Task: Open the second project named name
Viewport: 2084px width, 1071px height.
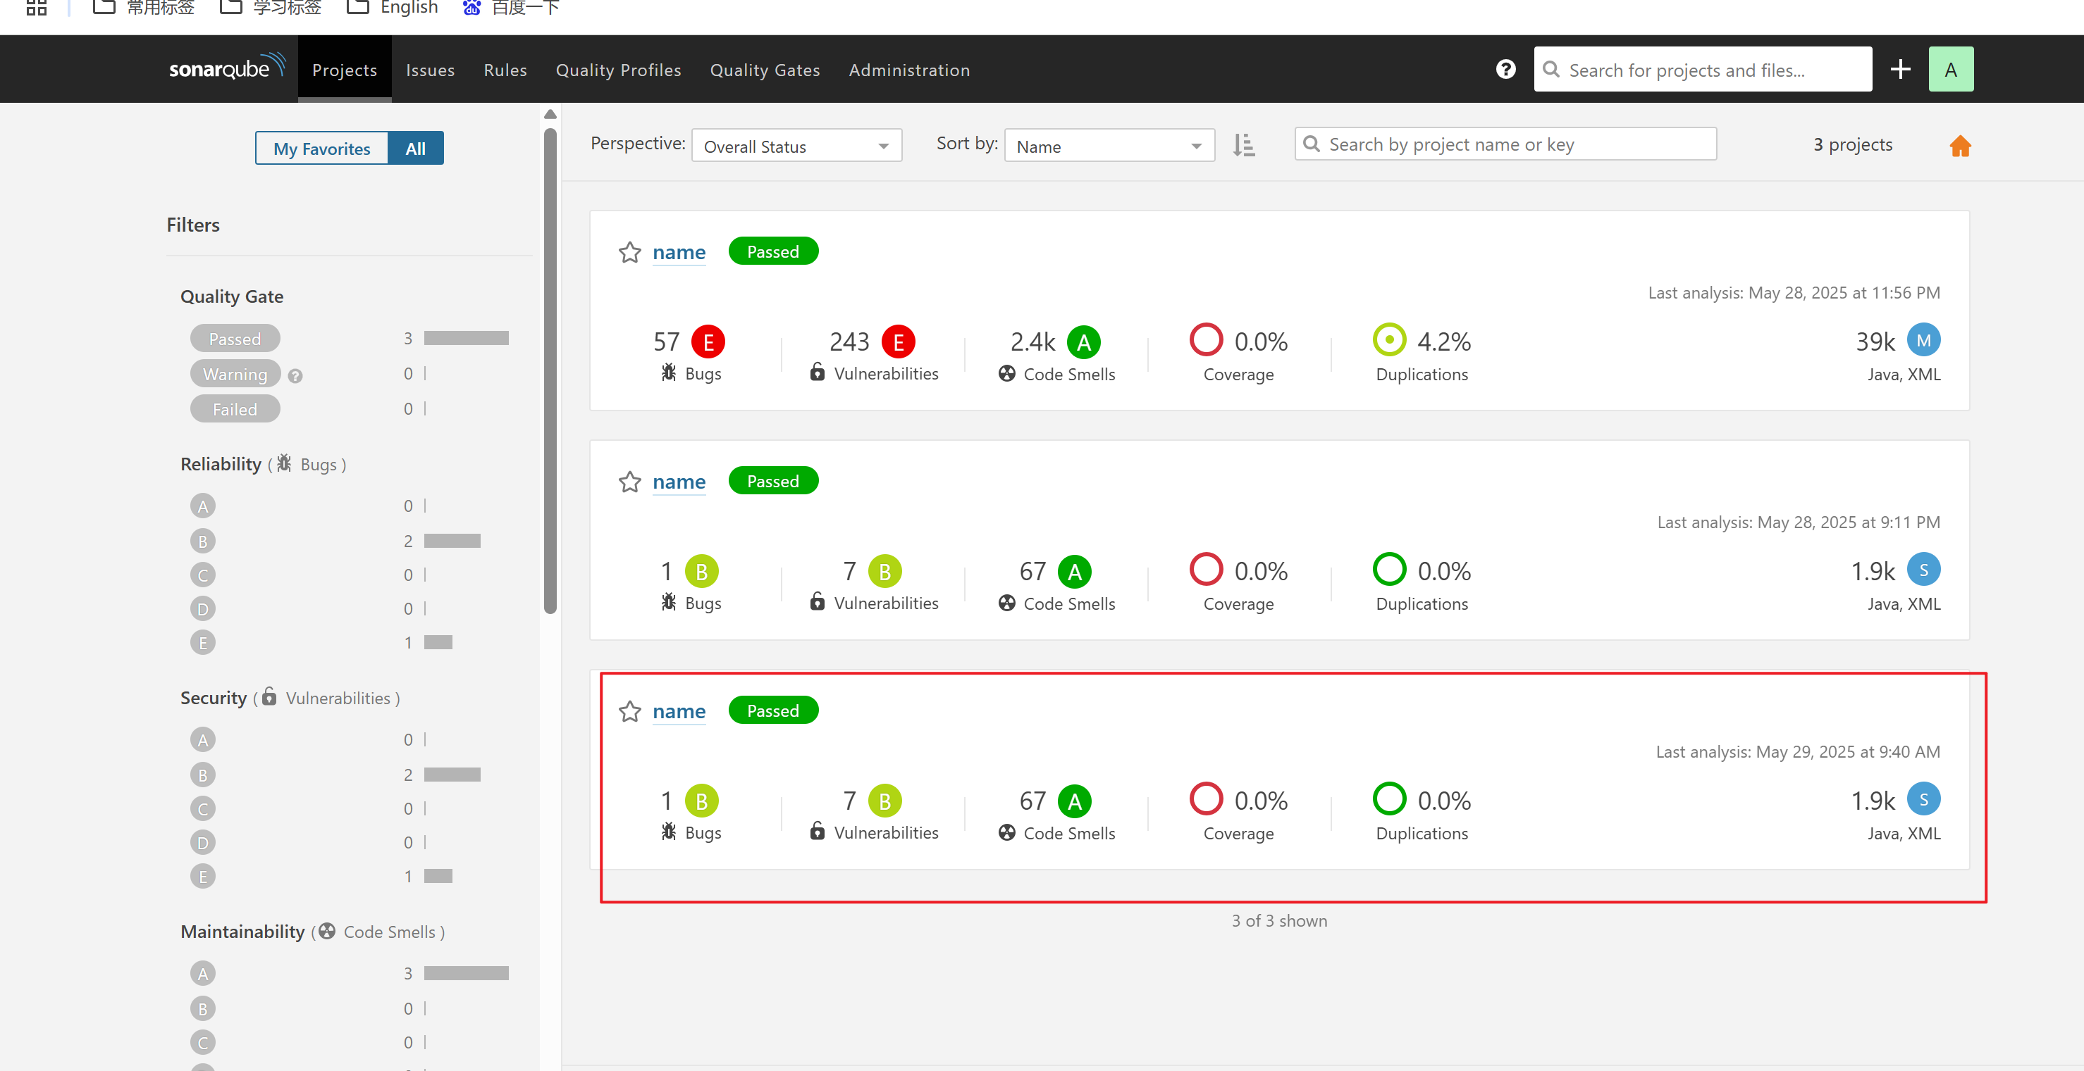Action: coord(679,482)
